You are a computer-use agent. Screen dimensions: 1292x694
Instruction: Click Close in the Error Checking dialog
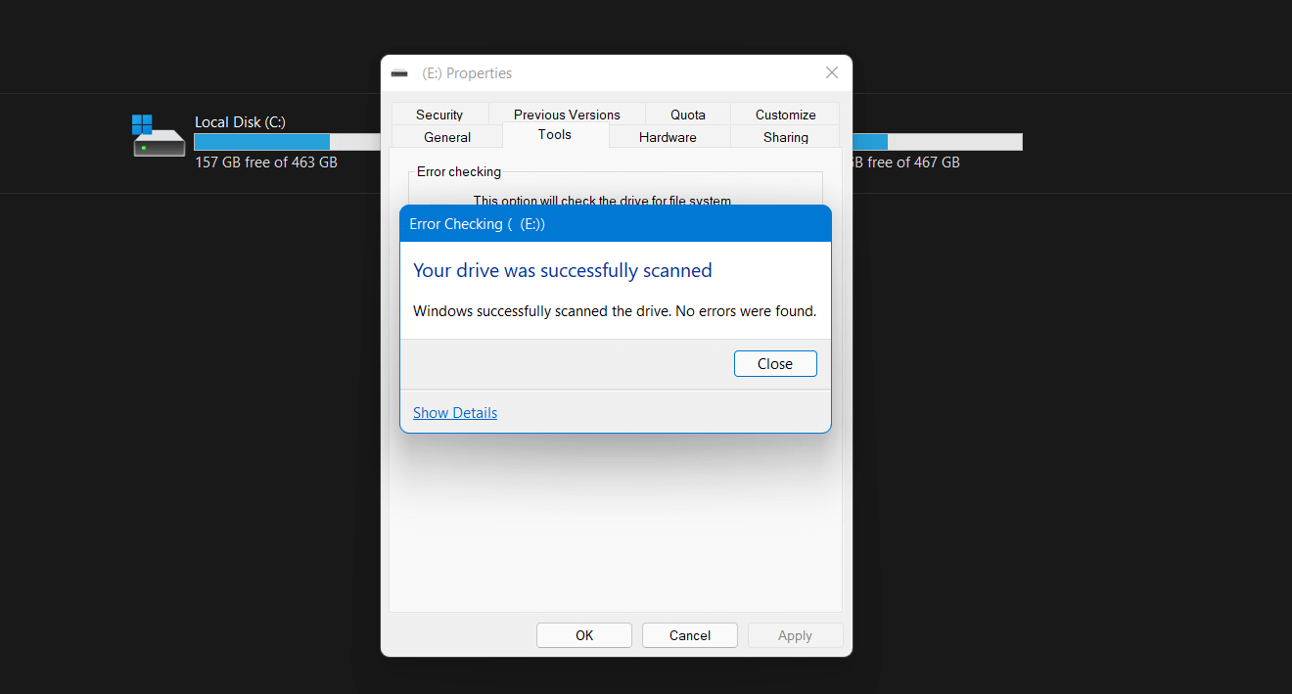pyautogui.click(x=775, y=363)
